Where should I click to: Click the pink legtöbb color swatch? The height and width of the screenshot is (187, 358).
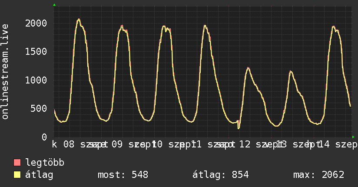pyautogui.click(x=17, y=163)
